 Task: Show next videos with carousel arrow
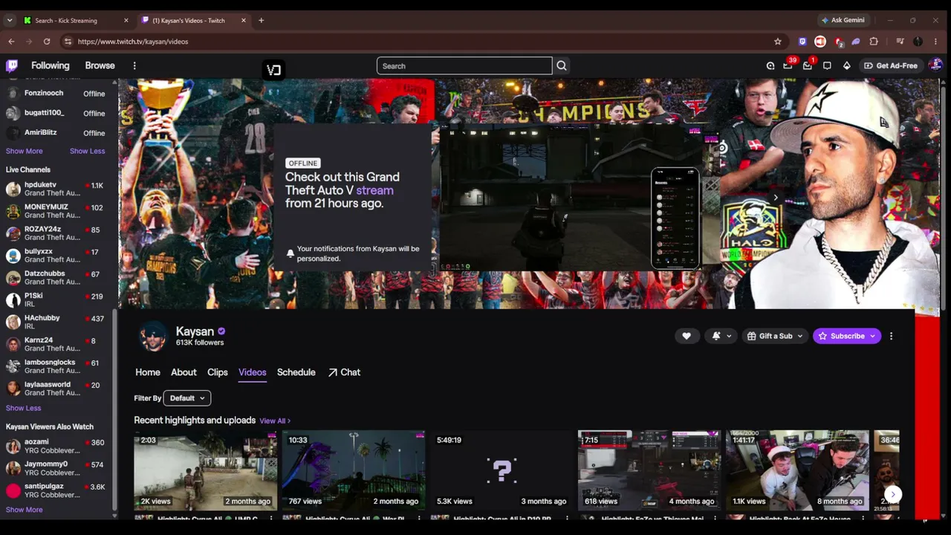(x=893, y=494)
